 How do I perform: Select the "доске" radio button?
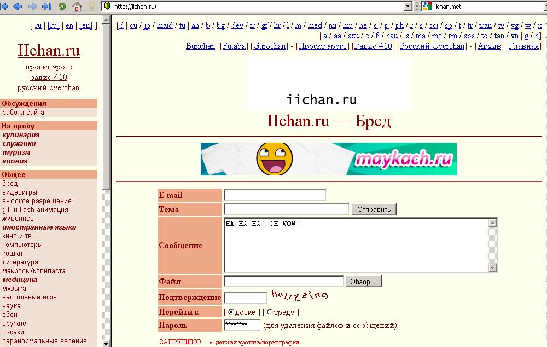pos(231,312)
